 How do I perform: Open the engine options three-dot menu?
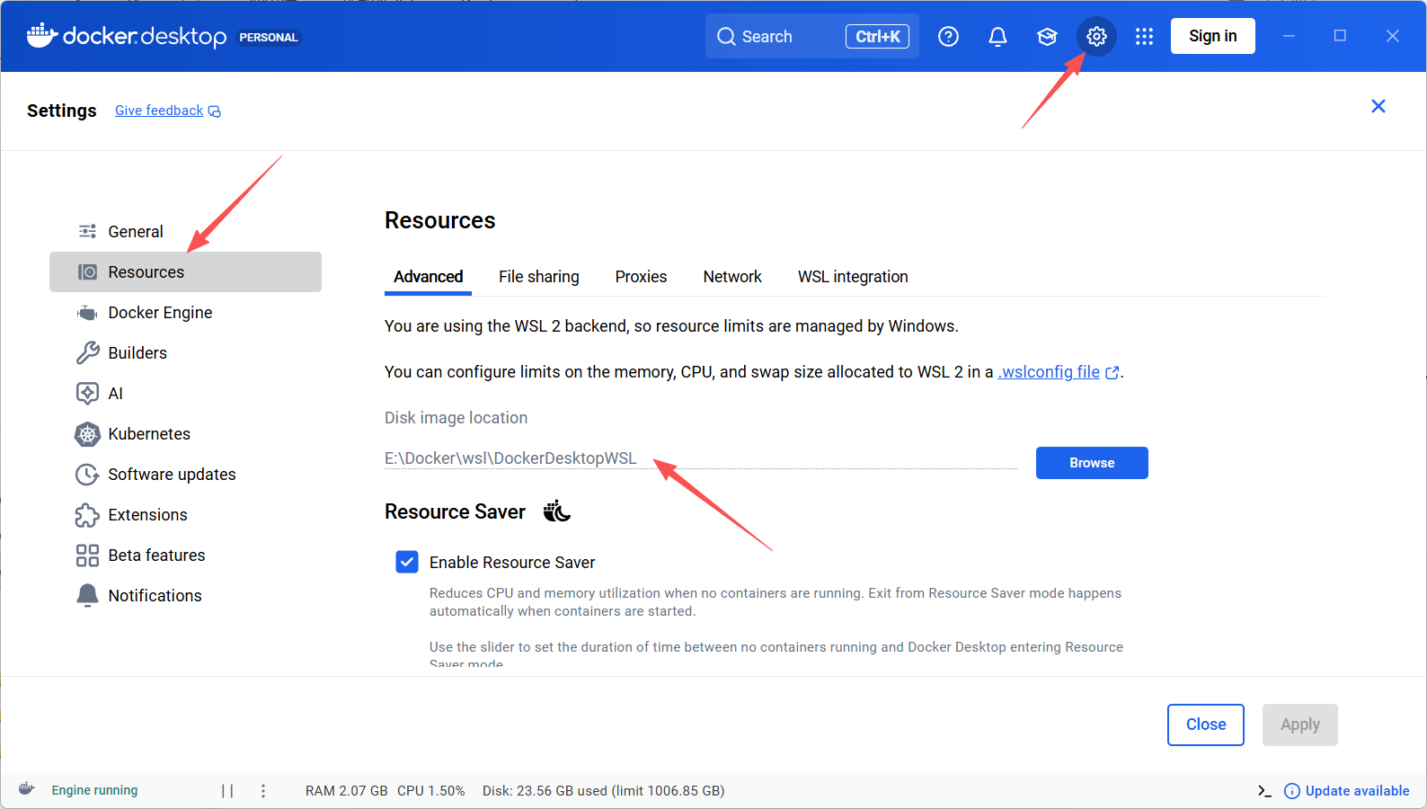tap(263, 791)
